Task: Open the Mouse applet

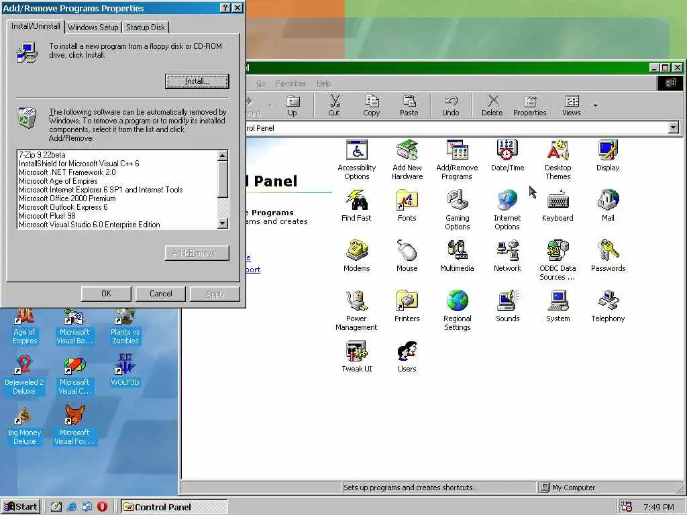Action: [407, 256]
